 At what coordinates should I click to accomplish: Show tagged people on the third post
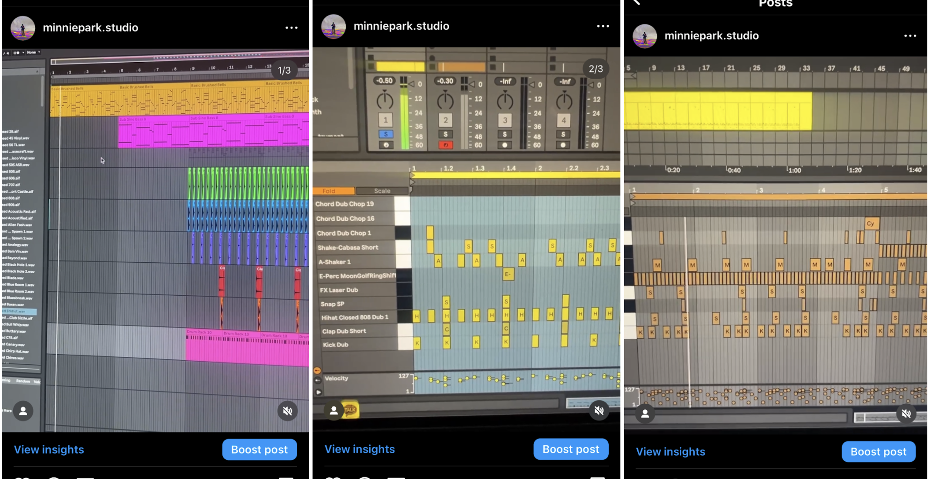coord(645,414)
